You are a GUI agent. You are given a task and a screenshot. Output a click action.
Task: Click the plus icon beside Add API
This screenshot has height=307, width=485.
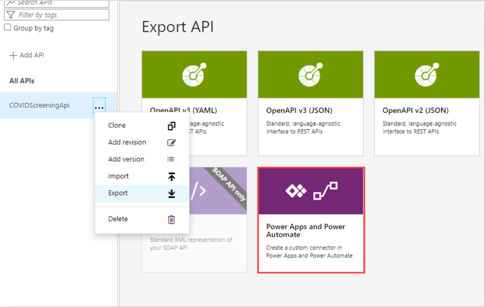point(13,55)
